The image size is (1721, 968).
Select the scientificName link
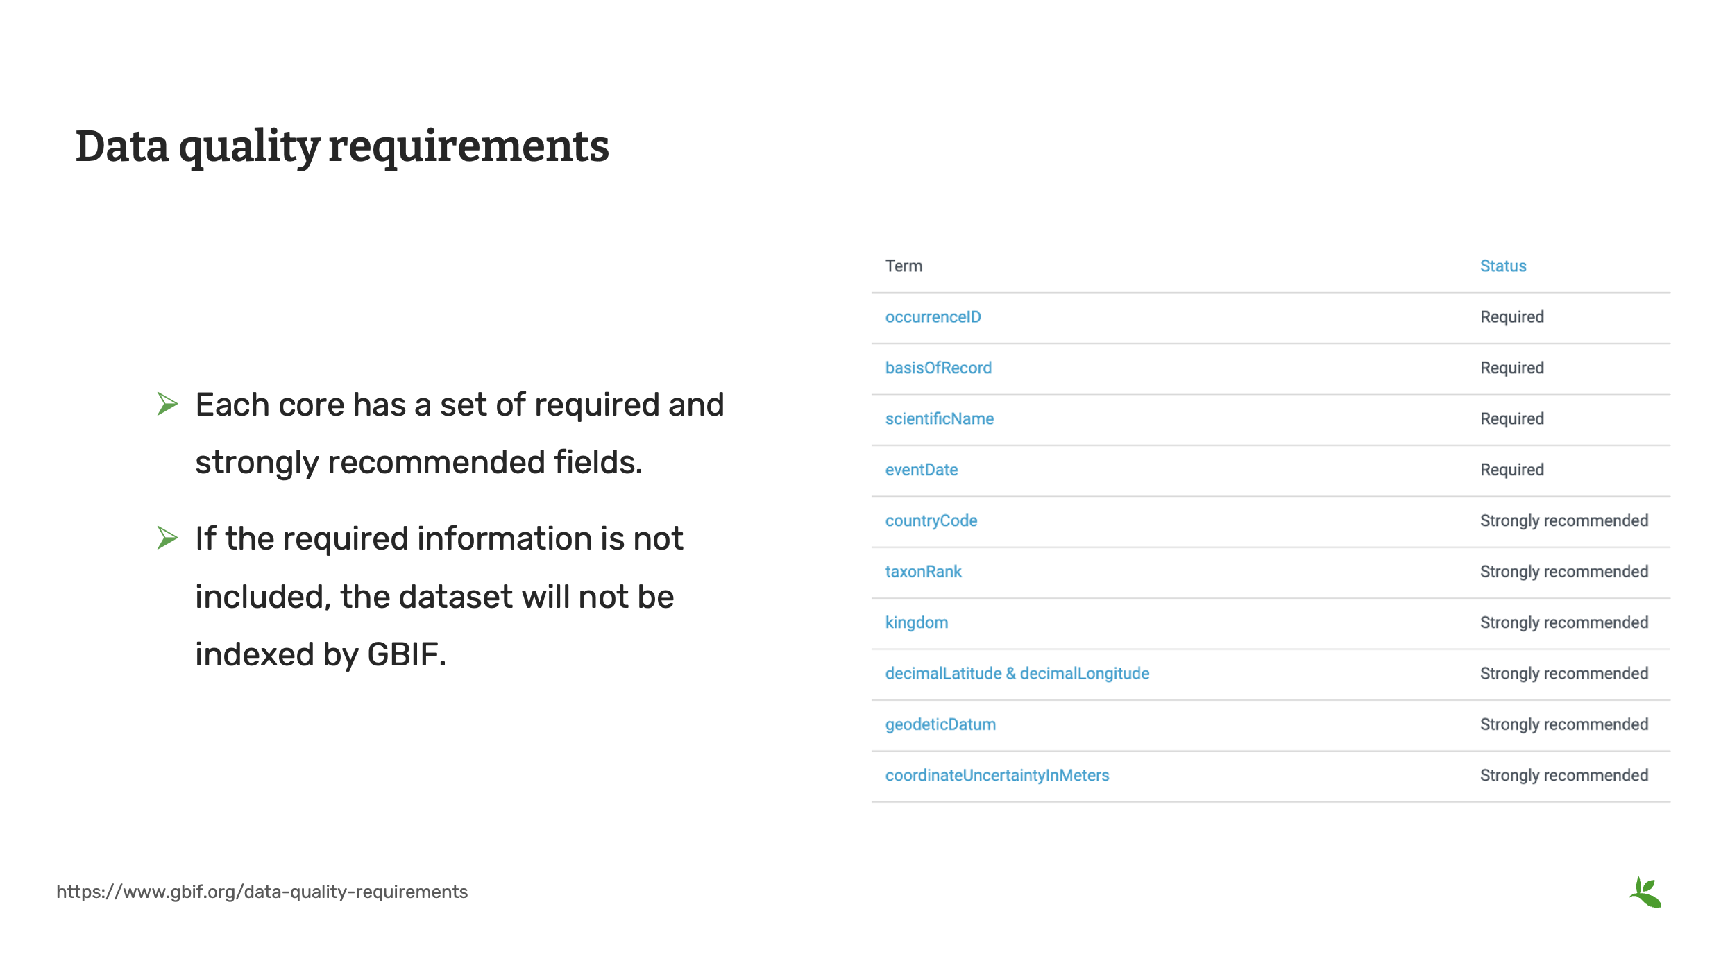coord(939,418)
